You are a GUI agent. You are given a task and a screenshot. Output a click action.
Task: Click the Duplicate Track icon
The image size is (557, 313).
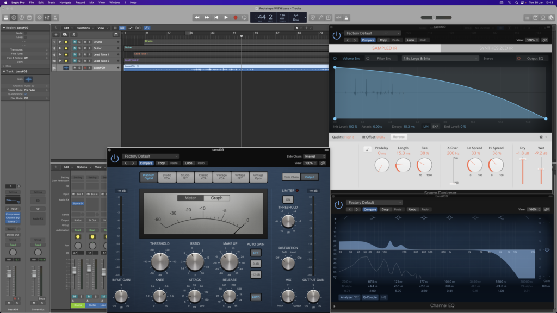(x=65, y=35)
